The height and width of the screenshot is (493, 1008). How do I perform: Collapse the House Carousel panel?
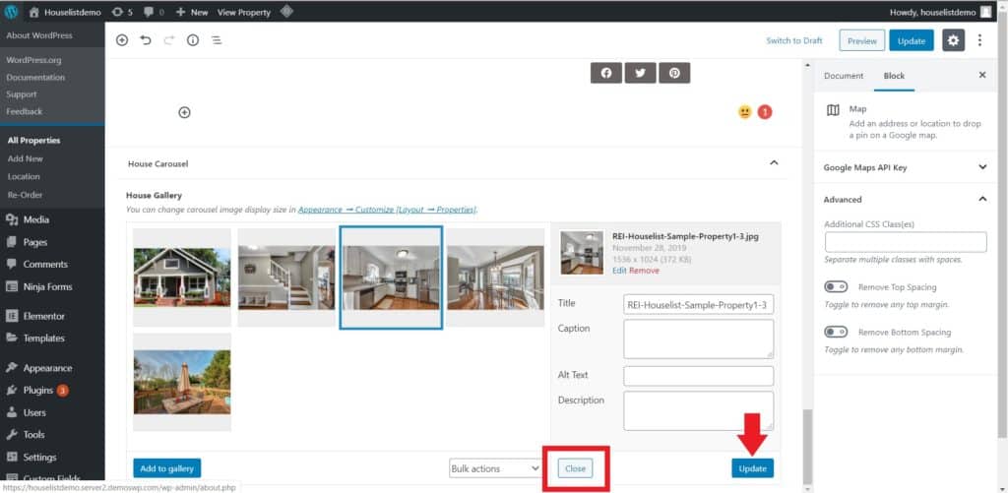pos(774,163)
